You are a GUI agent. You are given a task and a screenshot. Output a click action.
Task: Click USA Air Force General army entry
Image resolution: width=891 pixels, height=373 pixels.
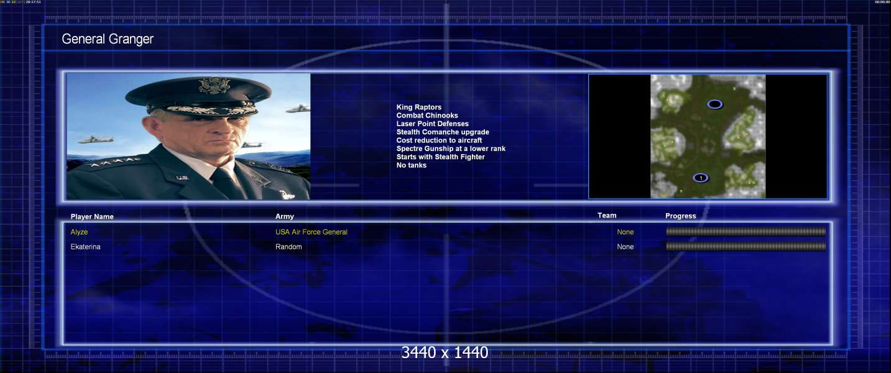312,232
